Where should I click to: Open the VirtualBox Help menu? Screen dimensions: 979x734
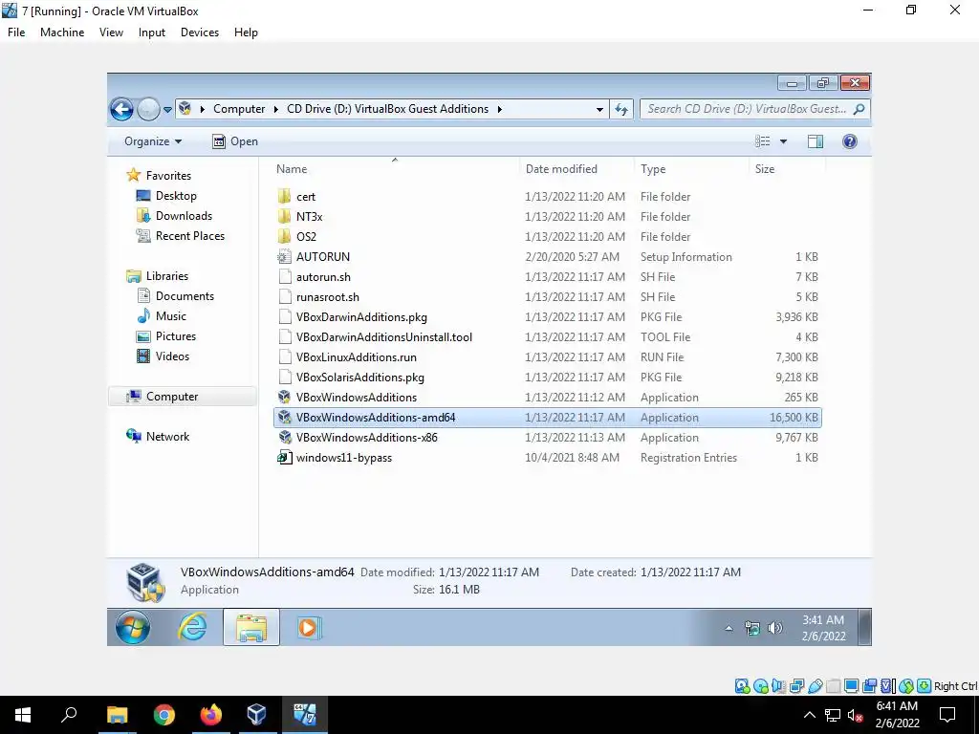point(246,32)
